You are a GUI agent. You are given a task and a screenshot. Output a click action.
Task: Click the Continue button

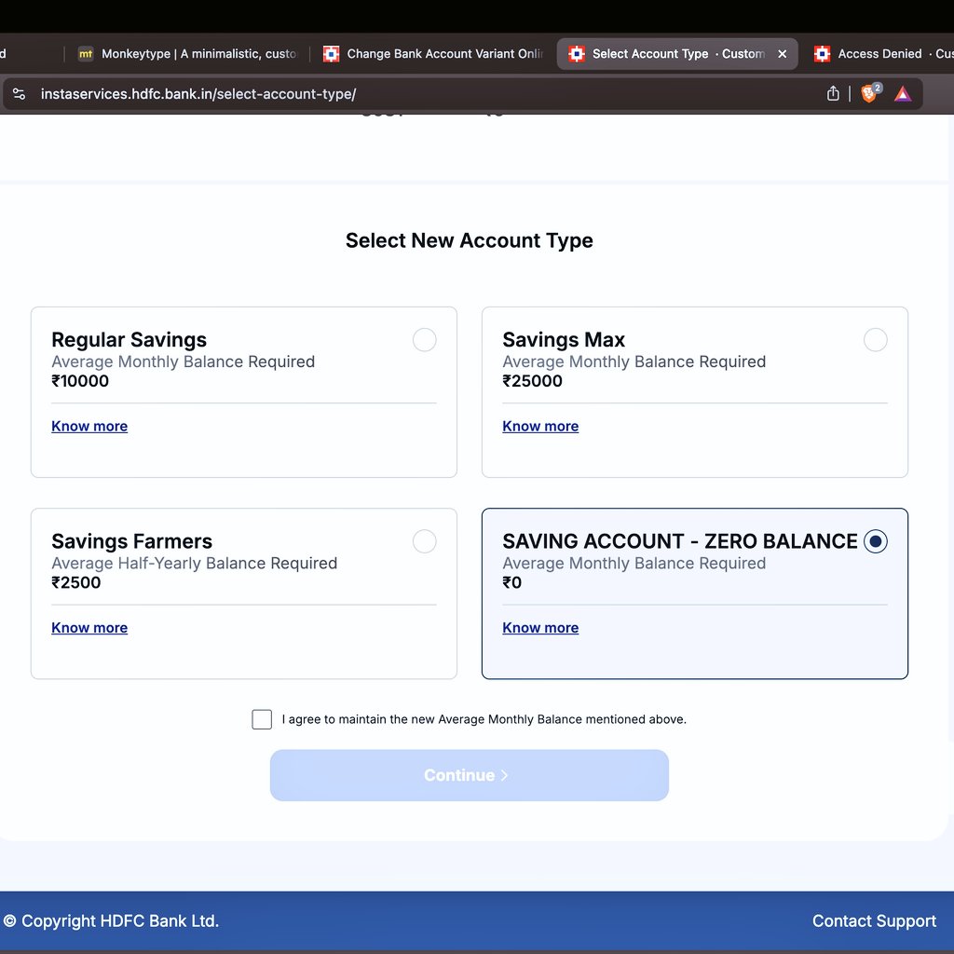[x=470, y=775]
